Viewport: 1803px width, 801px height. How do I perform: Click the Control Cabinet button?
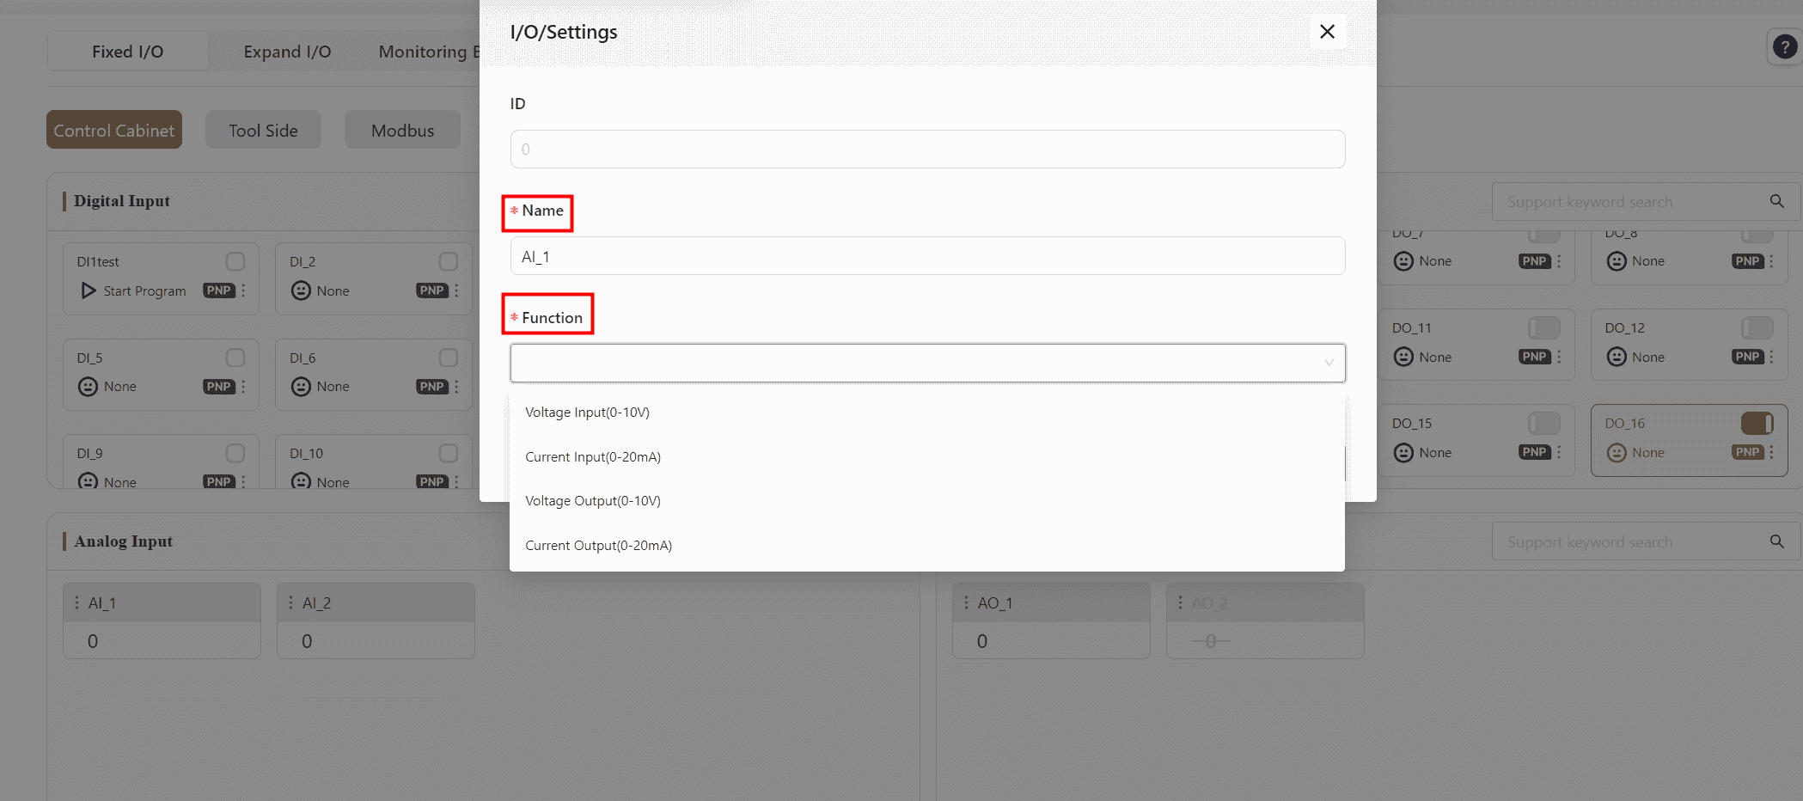point(114,131)
